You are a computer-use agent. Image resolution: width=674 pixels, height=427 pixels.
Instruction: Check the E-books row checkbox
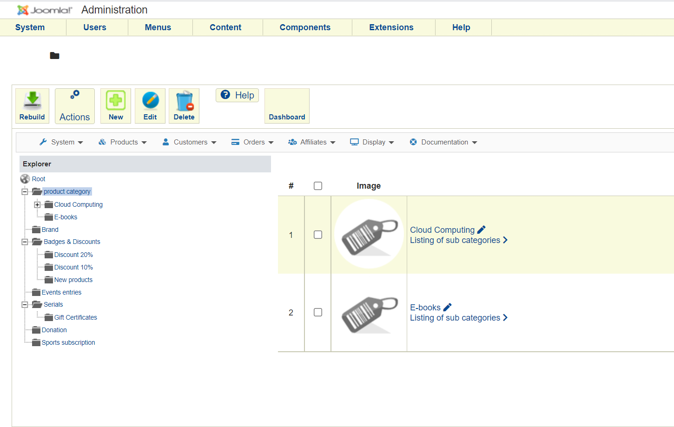pos(318,312)
